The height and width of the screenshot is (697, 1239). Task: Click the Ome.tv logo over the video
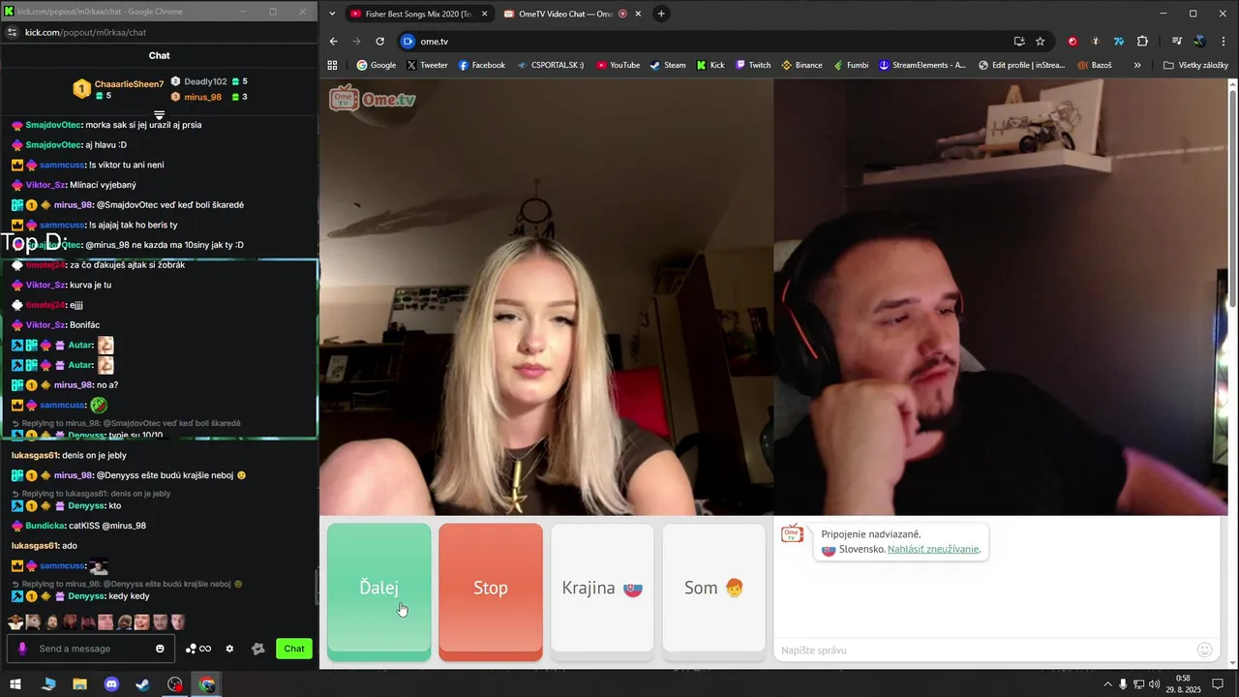[x=373, y=99]
